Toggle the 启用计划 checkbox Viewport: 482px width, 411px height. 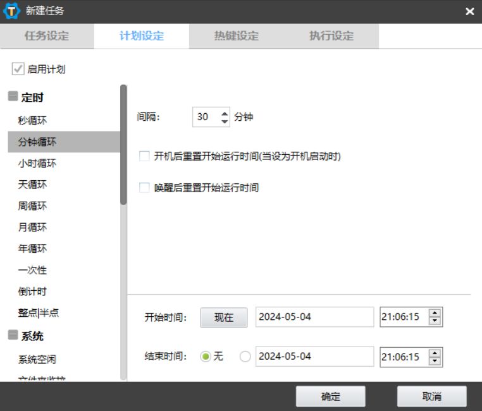point(18,69)
